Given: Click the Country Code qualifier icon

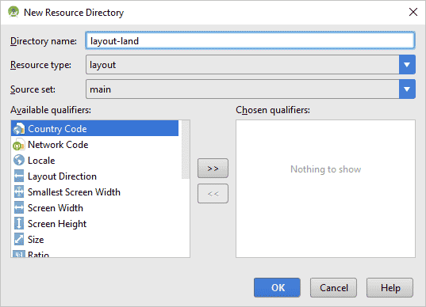Looking at the screenshot, I should pos(19,129).
